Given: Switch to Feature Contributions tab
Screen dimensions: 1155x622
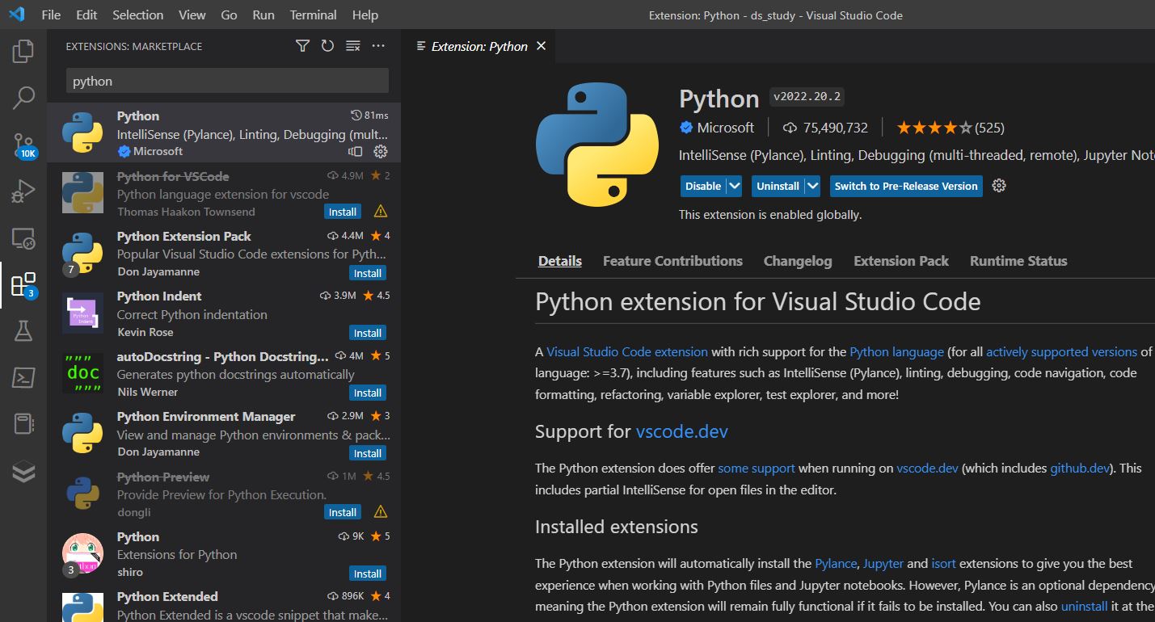Looking at the screenshot, I should coord(672,261).
